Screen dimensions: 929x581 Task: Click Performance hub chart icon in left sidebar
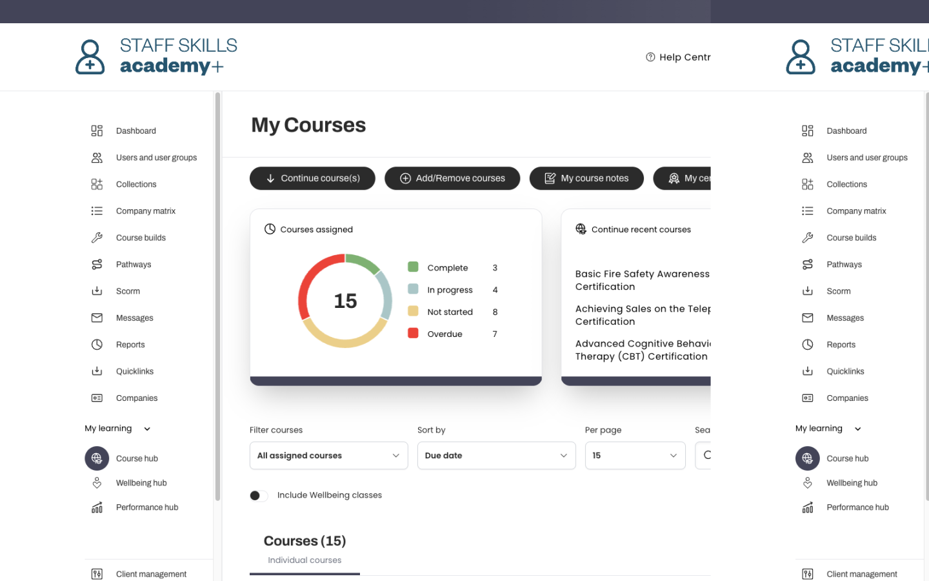[x=97, y=507]
